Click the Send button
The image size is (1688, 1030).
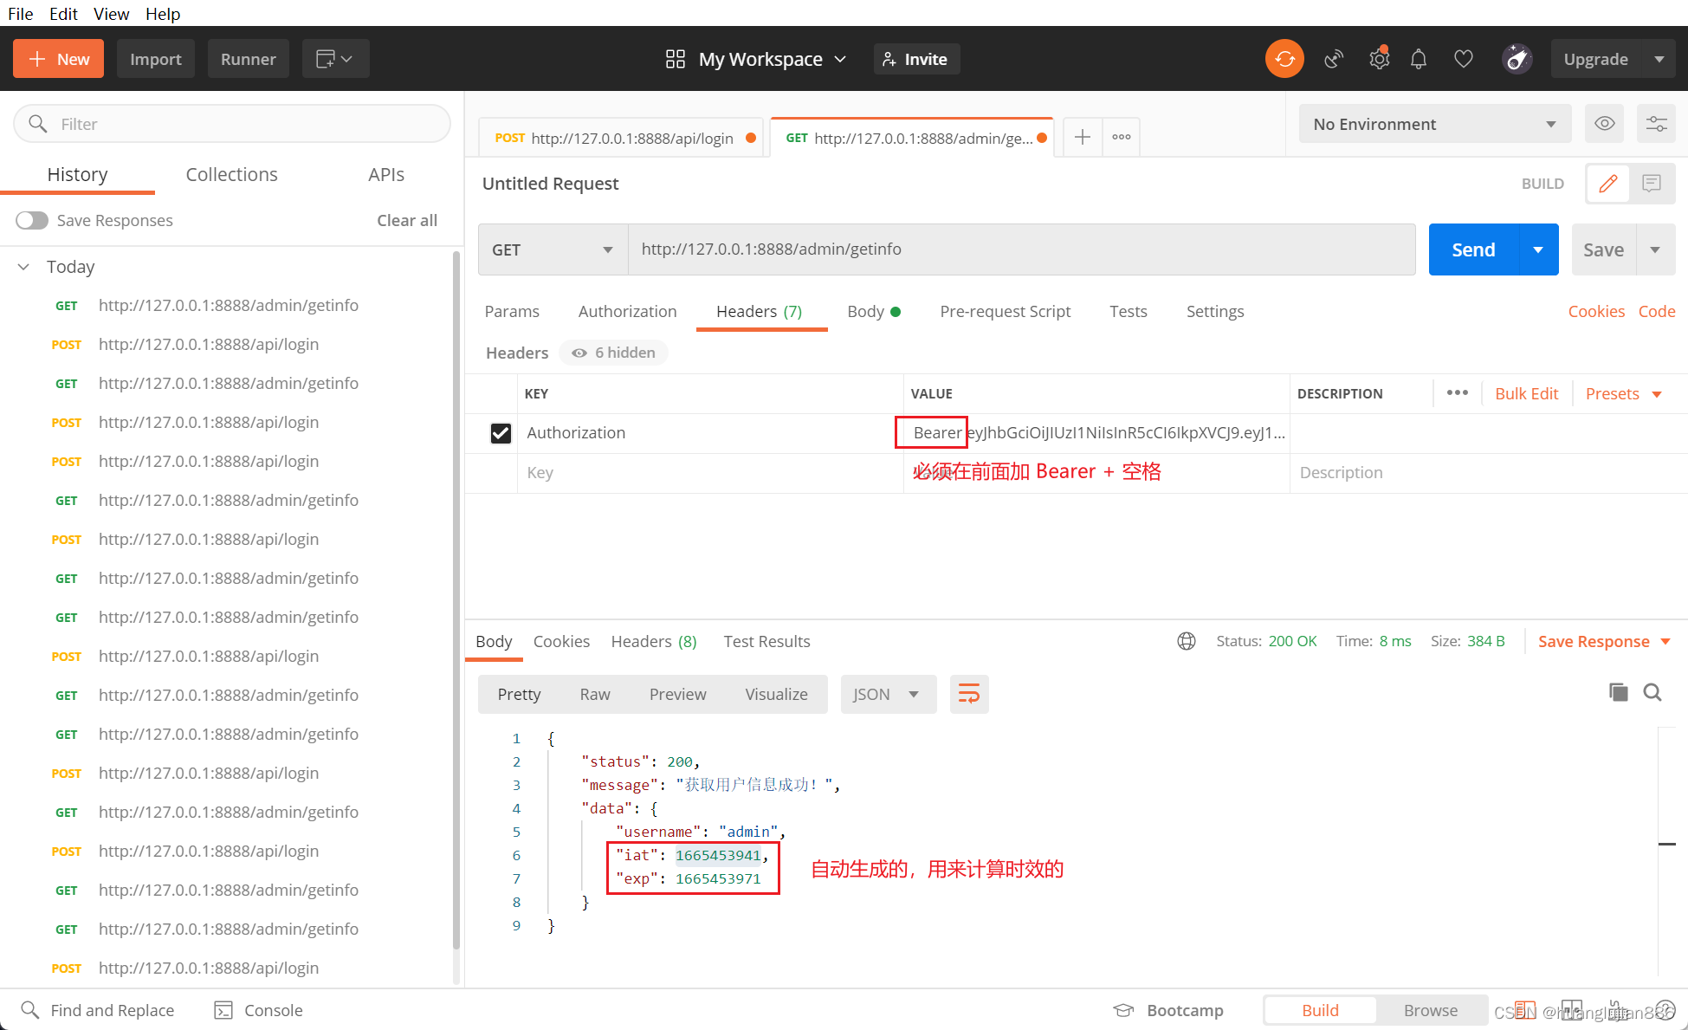pyautogui.click(x=1473, y=249)
